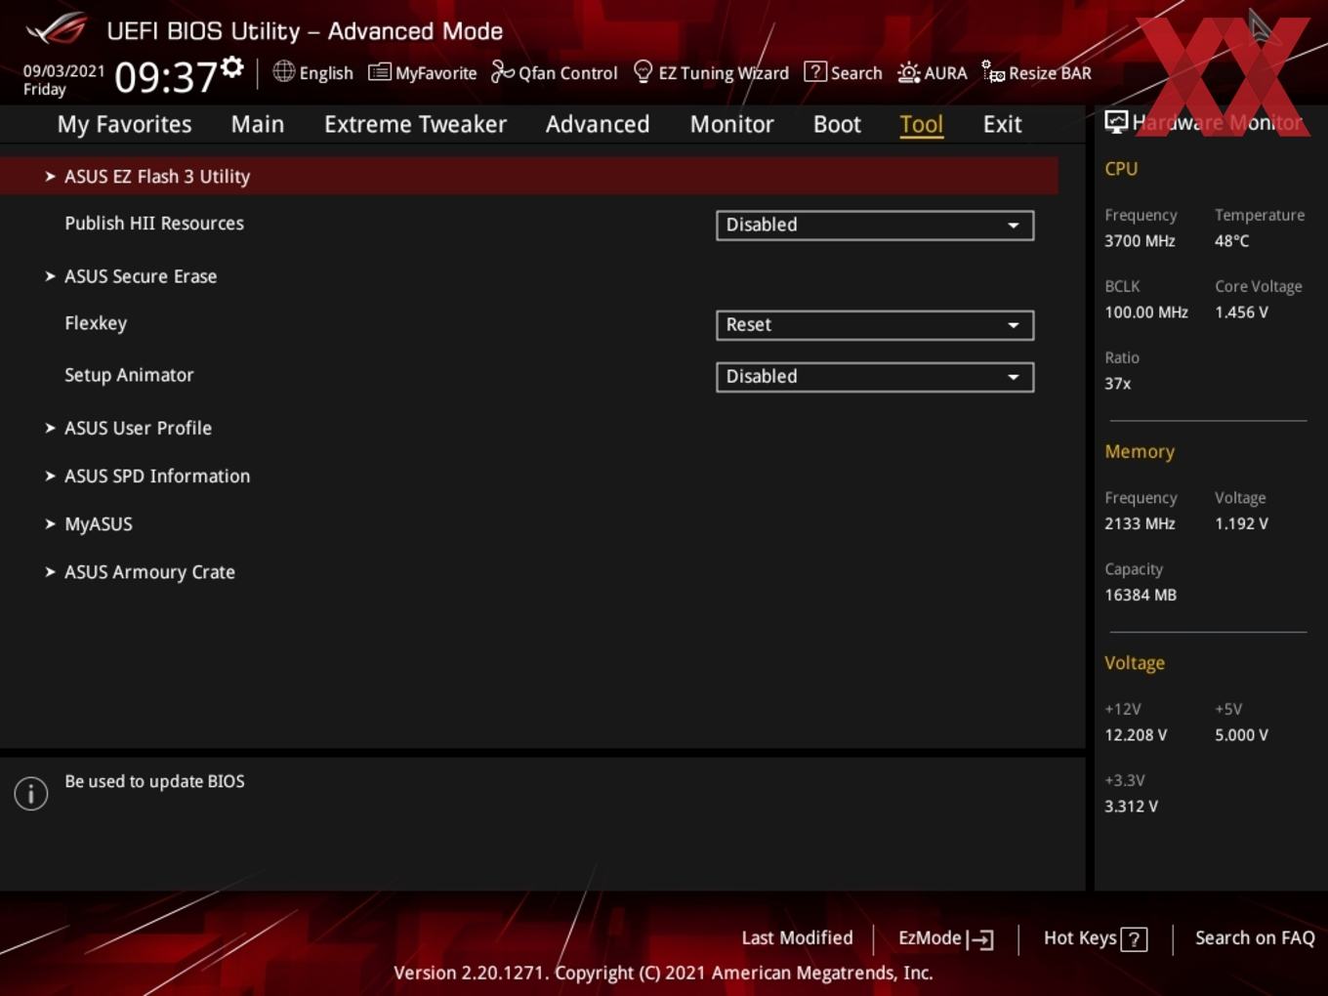1328x996 pixels.
Task: Click the CPU Ratio value 37x
Action: pyautogui.click(x=1117, y=384)
